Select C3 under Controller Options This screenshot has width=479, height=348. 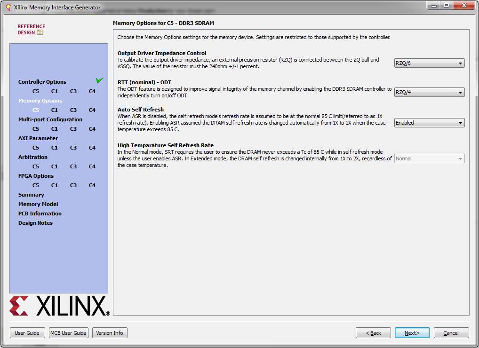click(73, 91)
